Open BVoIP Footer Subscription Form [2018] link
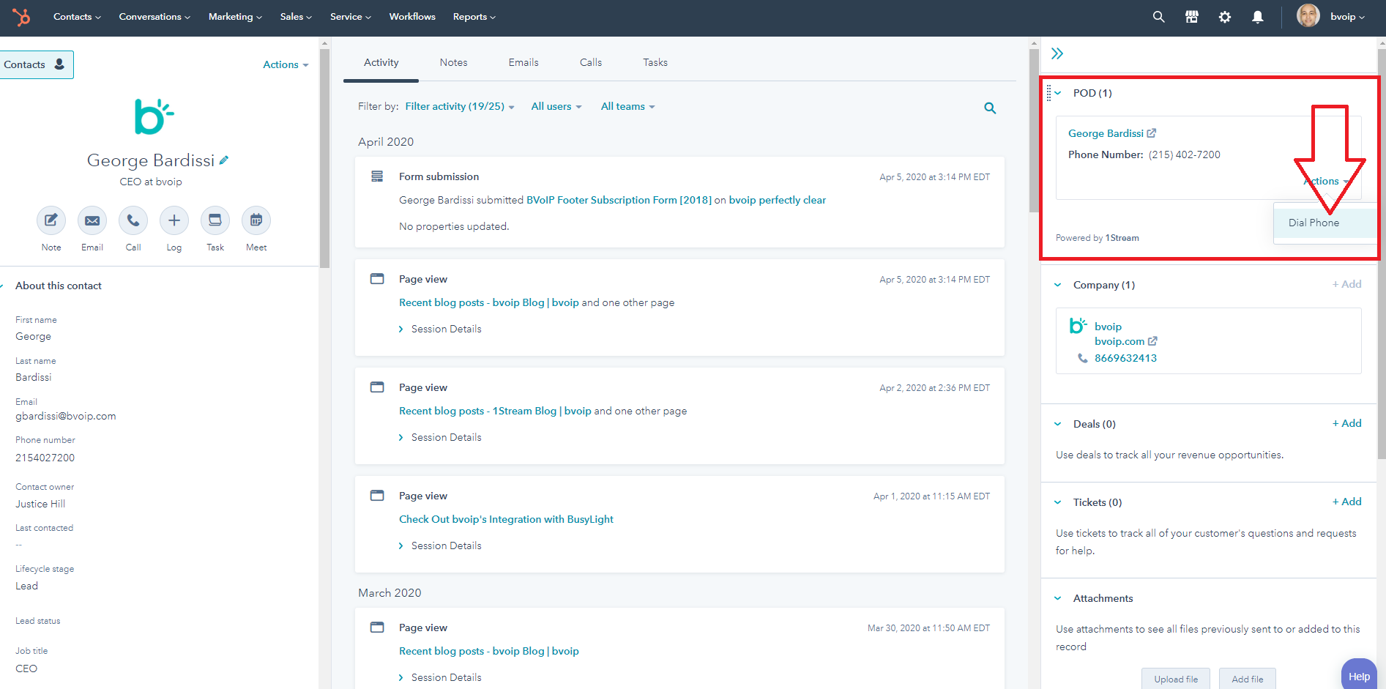Image resolution: width=1386 pixels, height=689 pixels. pyautogui.click(x=619, y=200)
